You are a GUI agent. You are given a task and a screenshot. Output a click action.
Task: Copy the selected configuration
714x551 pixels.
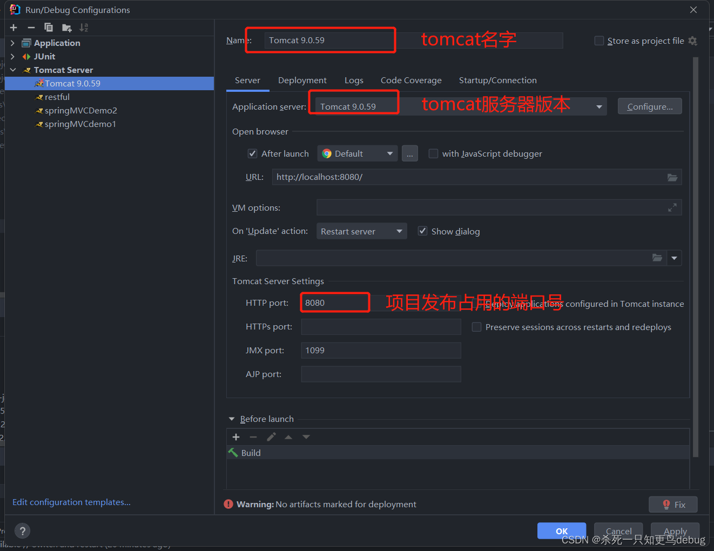click(x=49, y=28)
